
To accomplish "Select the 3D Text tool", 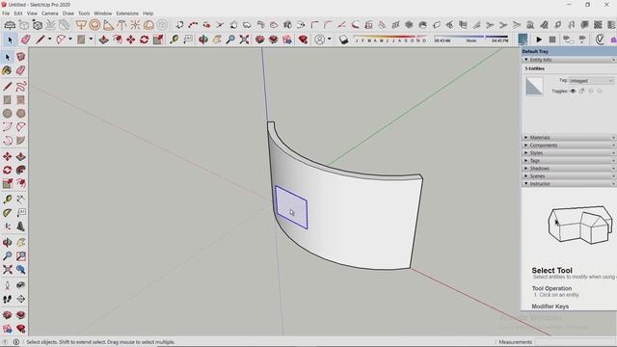I will click(21, 227).
